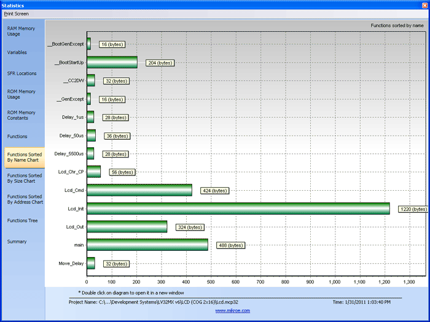Screen dimensions: 430x322
Task: Click the Project Name path text
Action: tap(154, 302)
